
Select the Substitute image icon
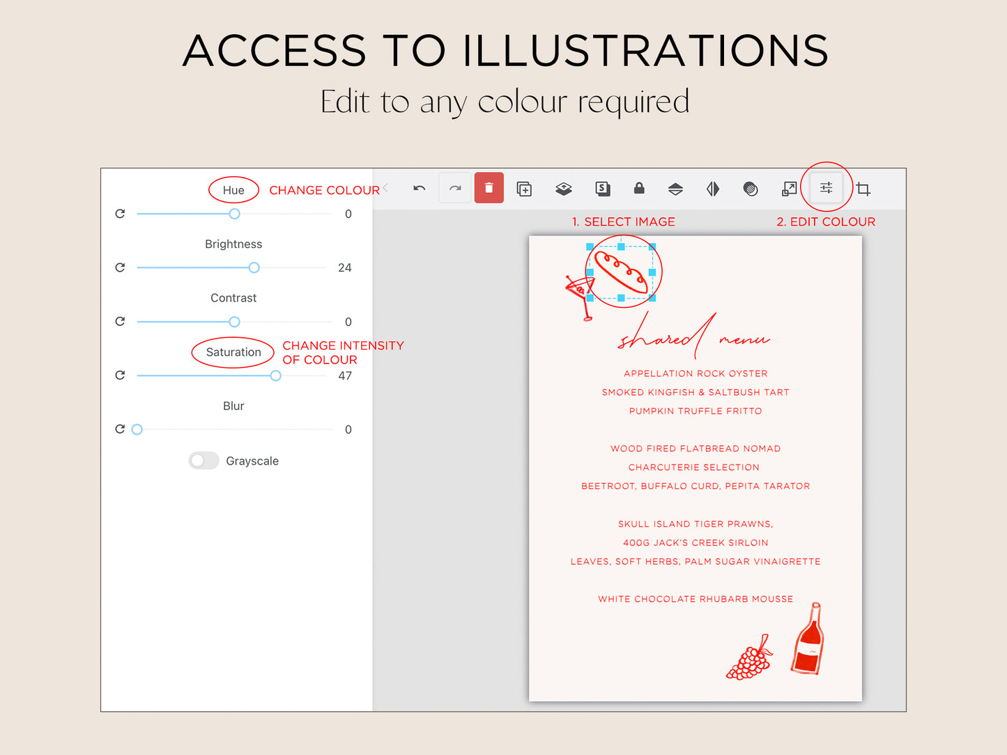pyautogui.click(x=602, y=188)
